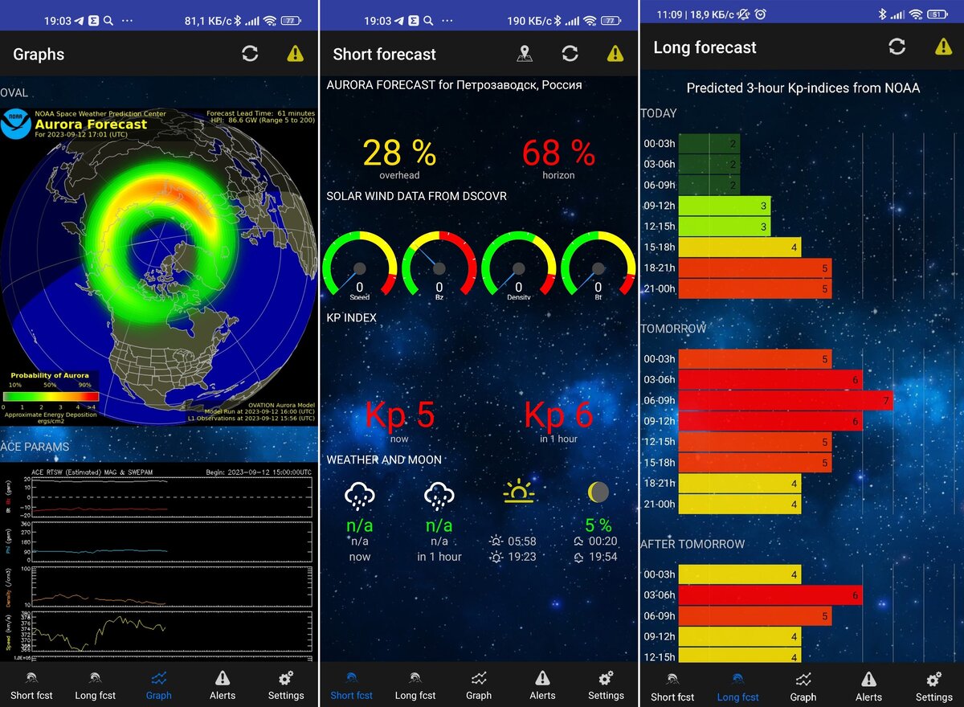Viewport: 964px width, 707px height.
Task: Open Alerts tab in Short forecast screen
Action: click(x=542, y=685)
